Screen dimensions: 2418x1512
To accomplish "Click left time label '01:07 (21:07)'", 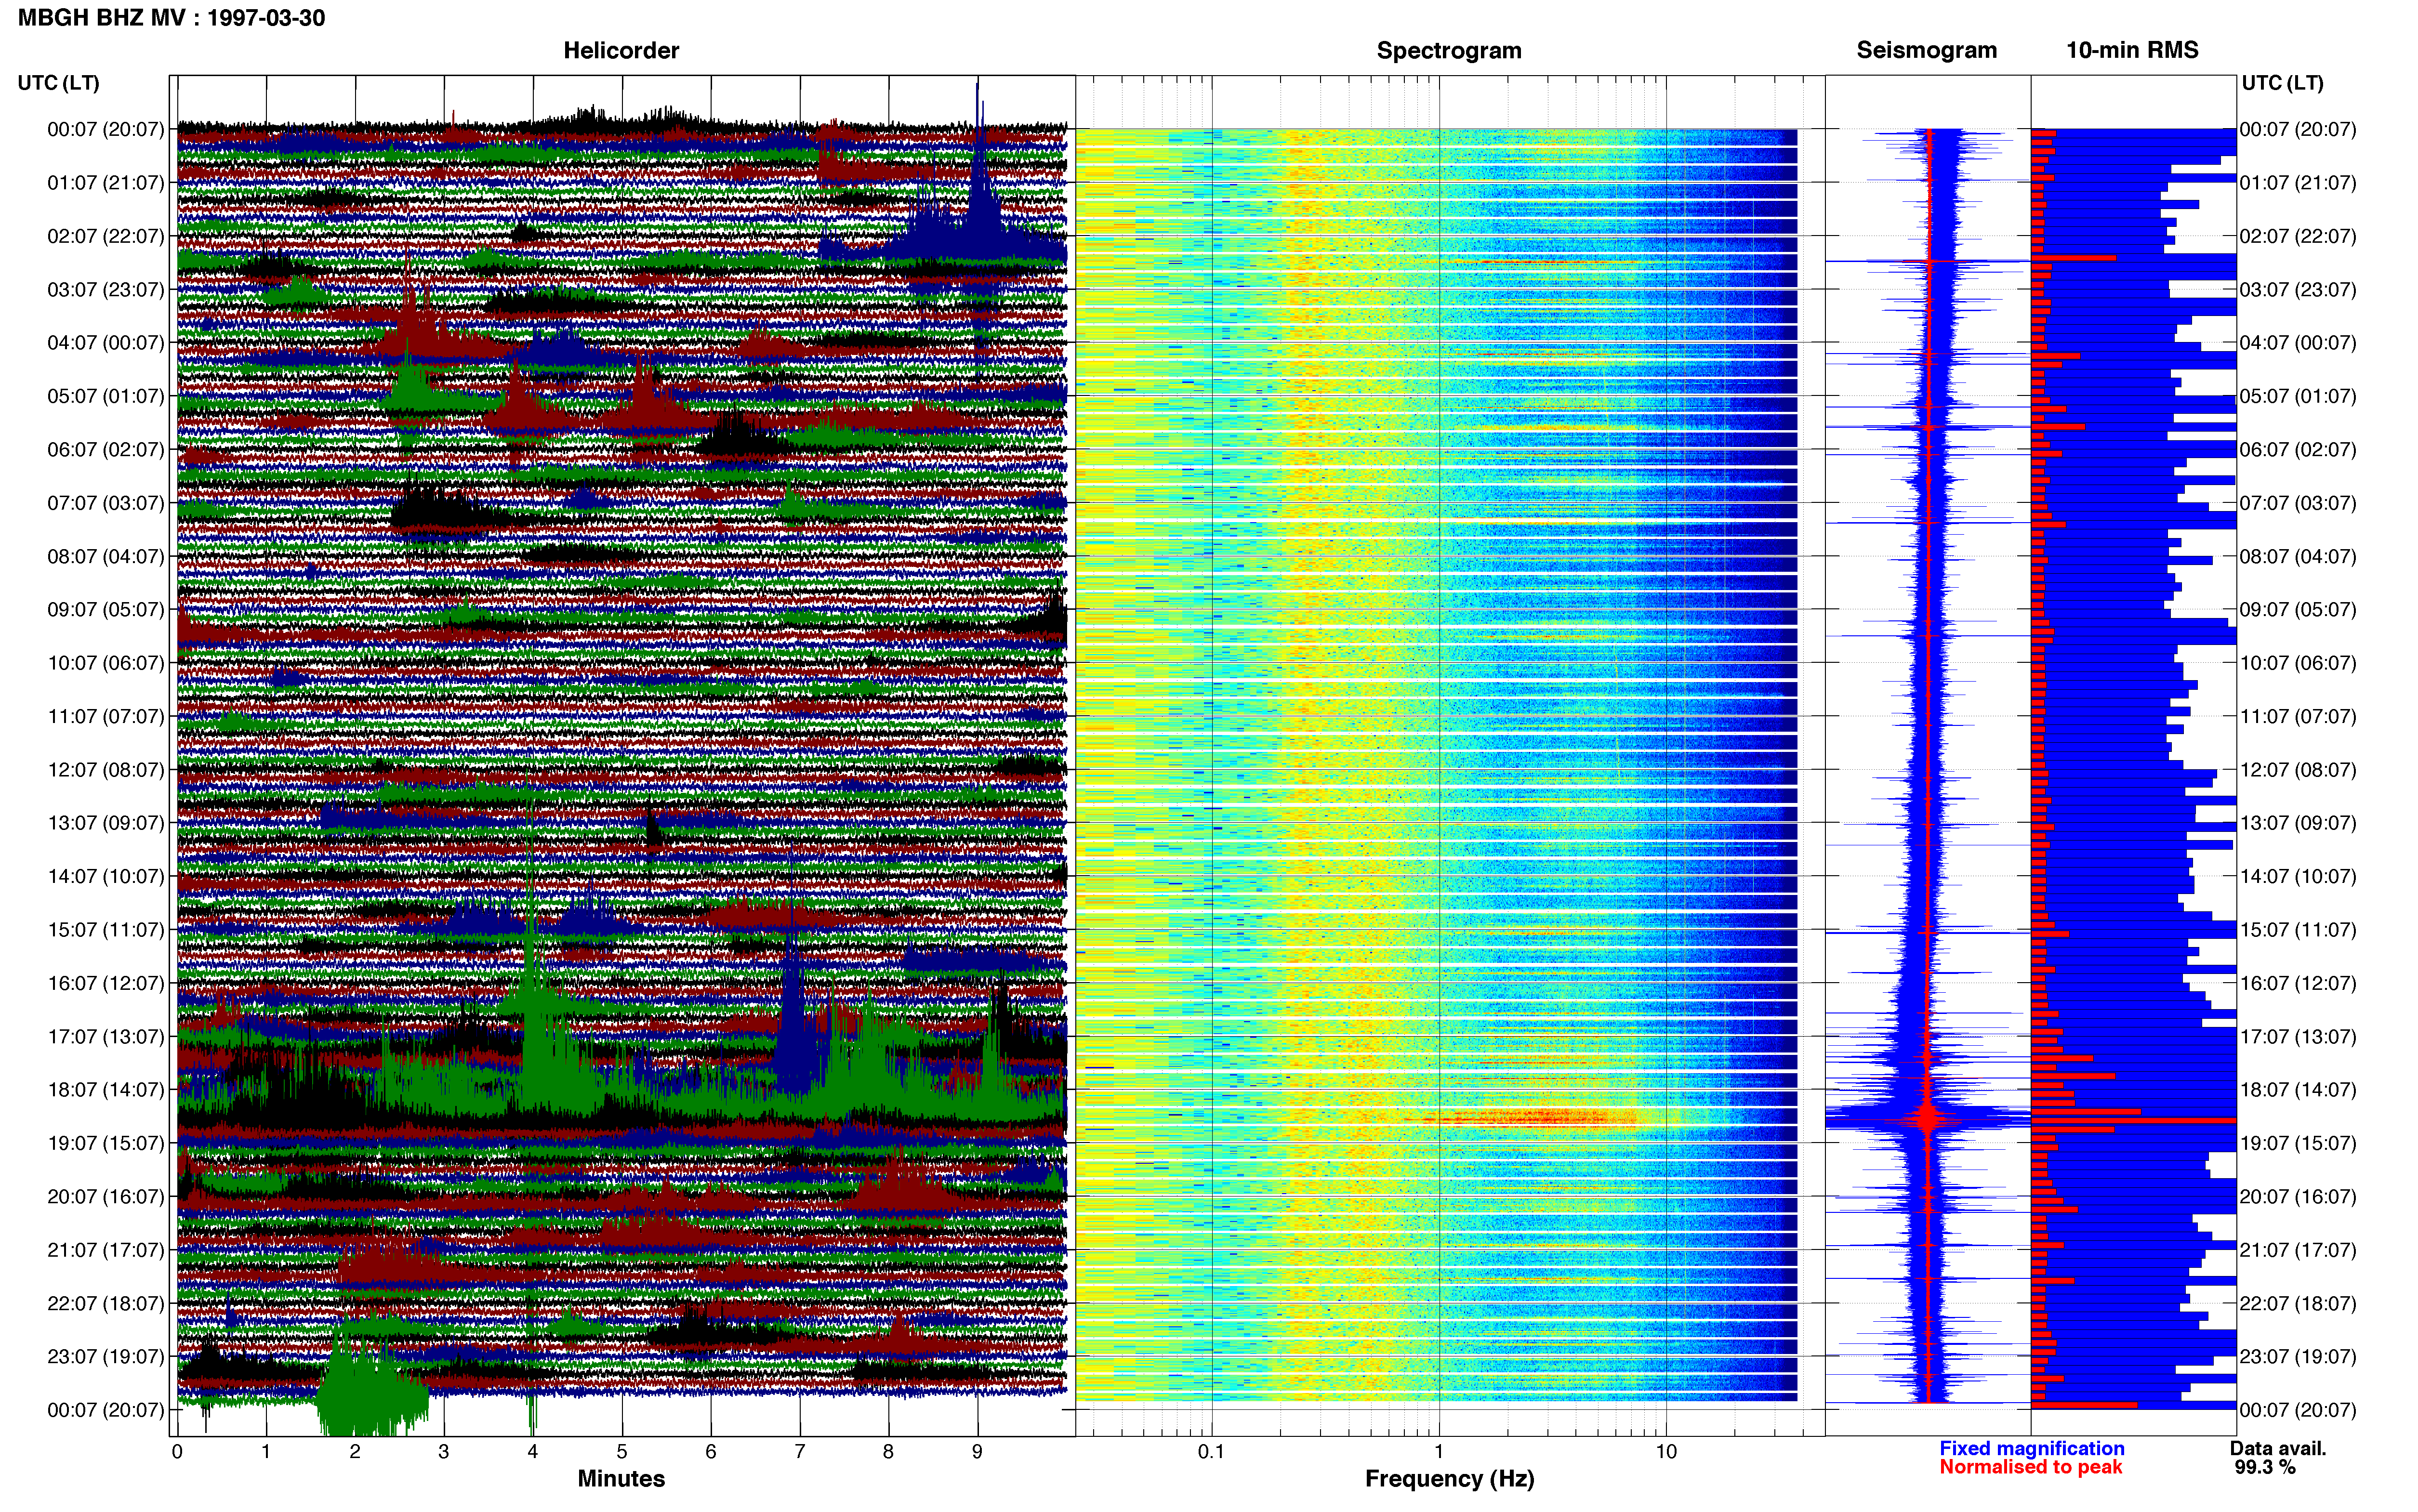I will [x=105, y=183].
